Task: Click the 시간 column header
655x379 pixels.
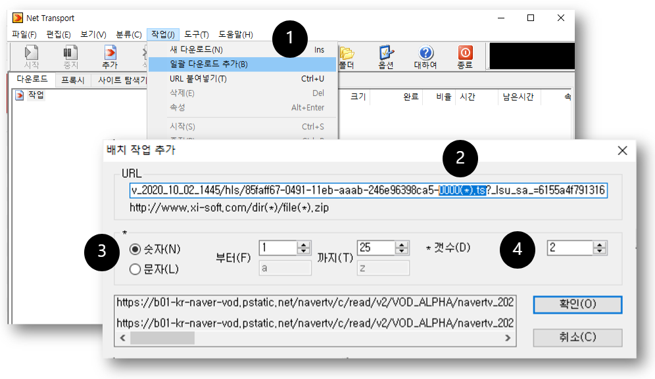Action: pyautogui.click(x=468, y=97)
